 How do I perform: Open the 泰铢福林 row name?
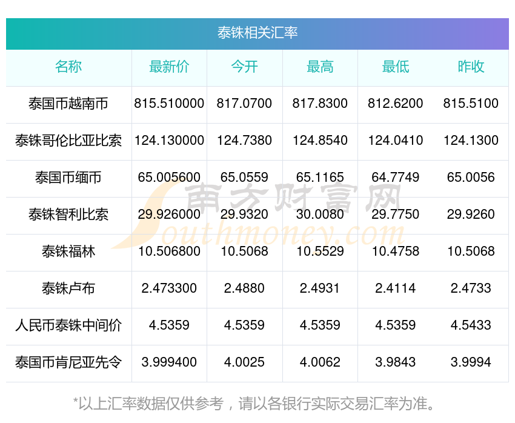click(68, 252)
